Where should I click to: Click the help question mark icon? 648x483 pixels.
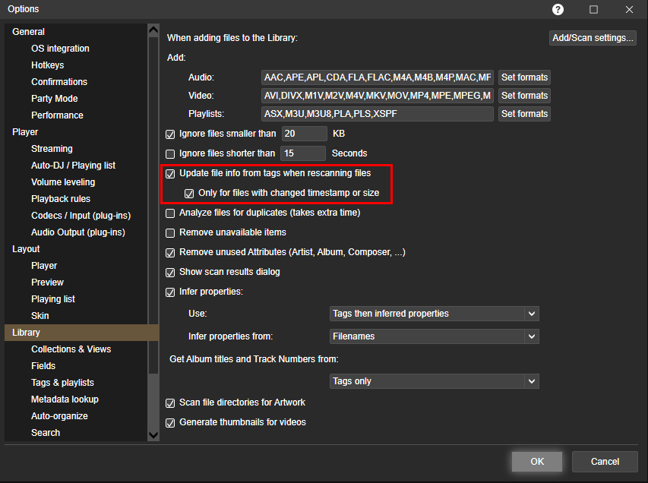pyautogui.click(x=558, y=9)
